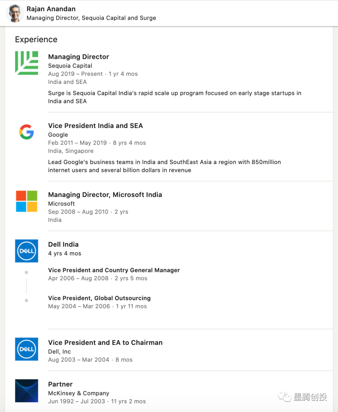Click the Google logo icon
This screenshot has width=338, height=412.
[x=27, y=132]
